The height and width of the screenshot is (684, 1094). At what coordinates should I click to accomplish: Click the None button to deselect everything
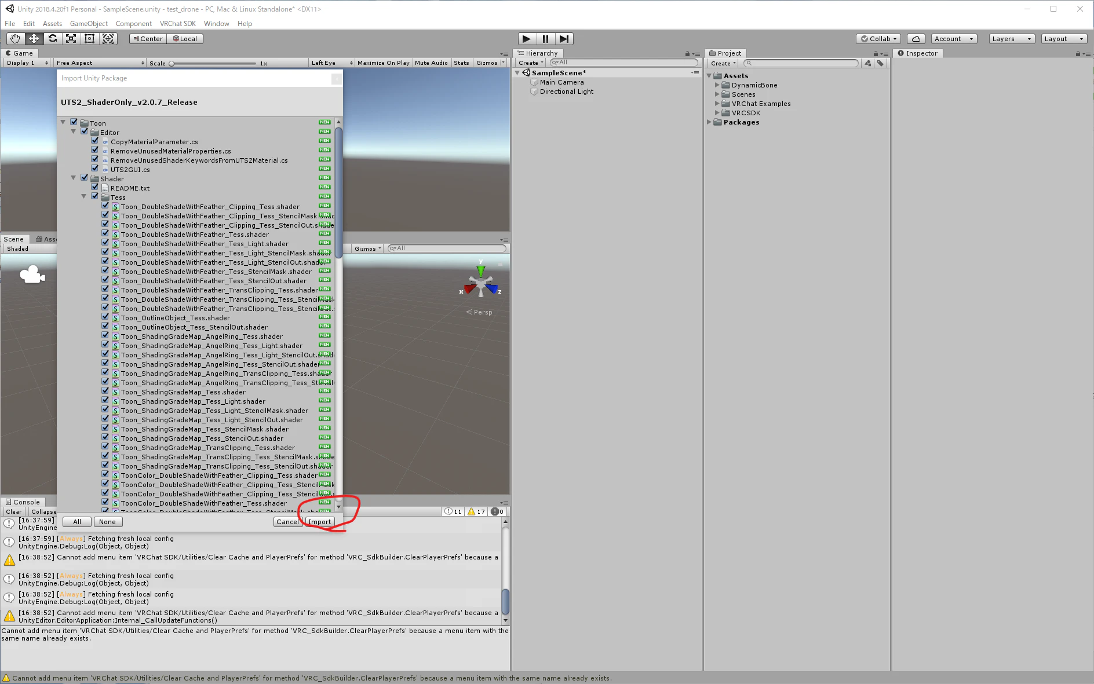coord(107,522)
